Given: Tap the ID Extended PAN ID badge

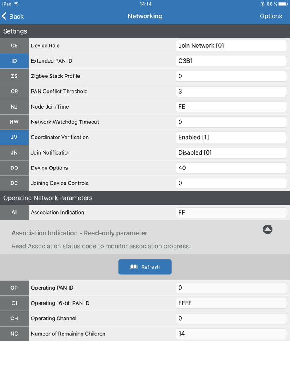Looking at the screenshot, I should coord(14,61).
